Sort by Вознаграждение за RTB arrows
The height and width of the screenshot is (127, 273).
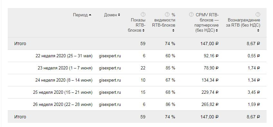[258, 30]
